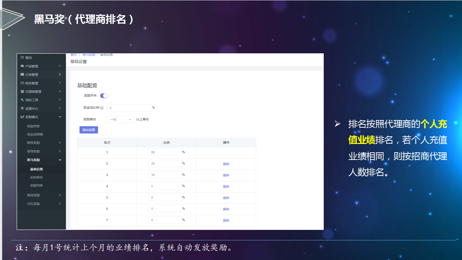Click the cloud icon beside 产品管理
This screenshot has width=462, height=260.
point(22,66)
